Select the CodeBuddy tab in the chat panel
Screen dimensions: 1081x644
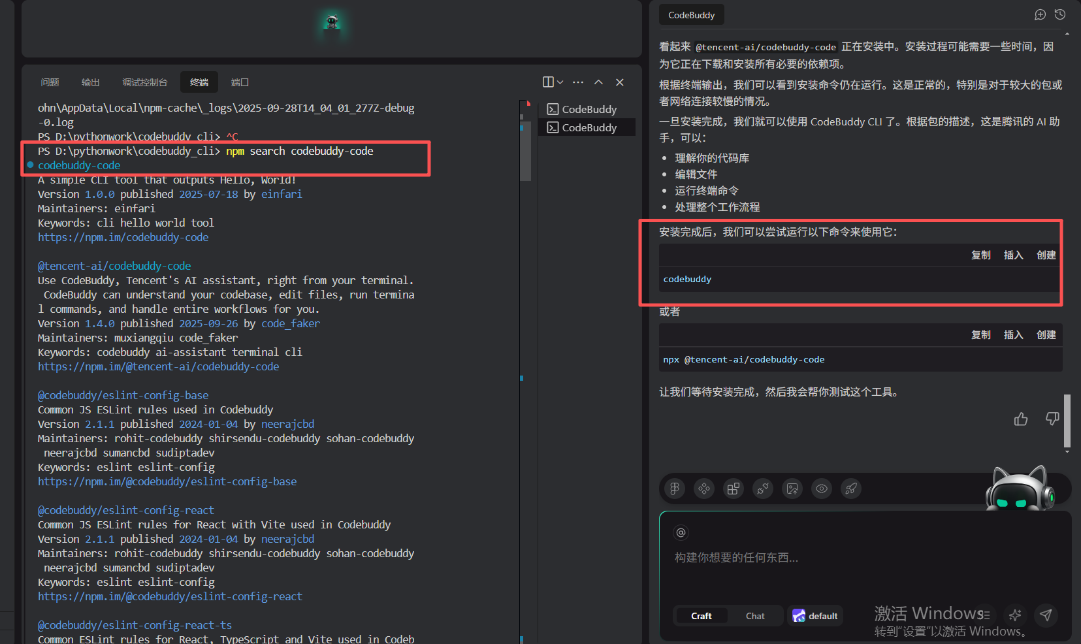[x=691, y=15]
